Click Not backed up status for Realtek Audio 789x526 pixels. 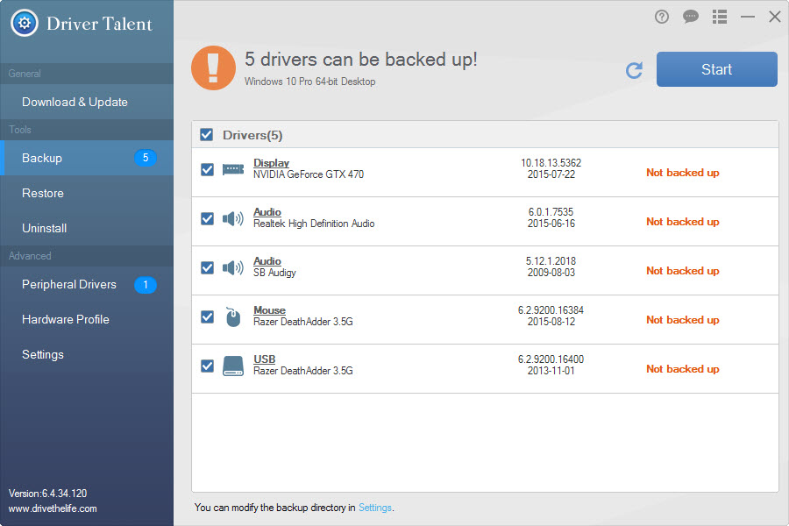[683, 222]
